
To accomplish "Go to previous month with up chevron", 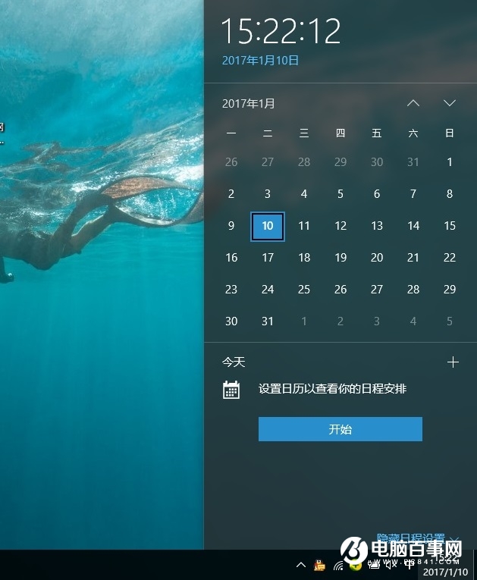I will point(413,103).
